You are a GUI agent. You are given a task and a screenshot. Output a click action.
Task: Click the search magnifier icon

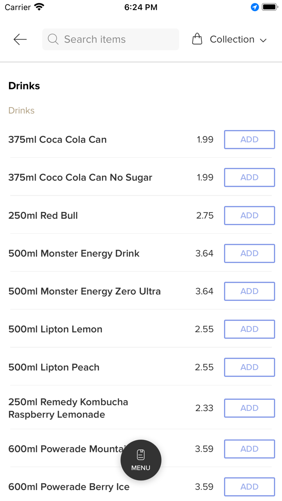click(x=53, y=39)
